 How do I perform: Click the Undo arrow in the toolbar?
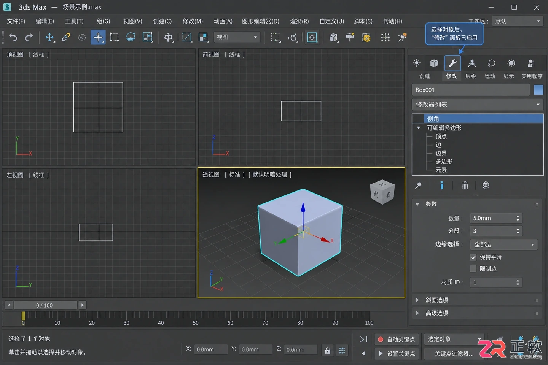13,37
